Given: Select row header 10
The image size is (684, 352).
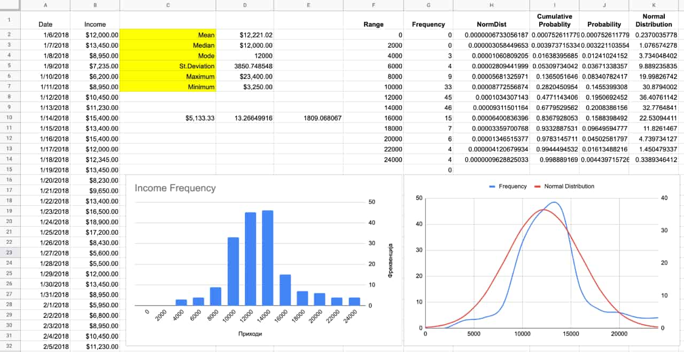Looking at the screenshot, I should (x=10, y=118).
